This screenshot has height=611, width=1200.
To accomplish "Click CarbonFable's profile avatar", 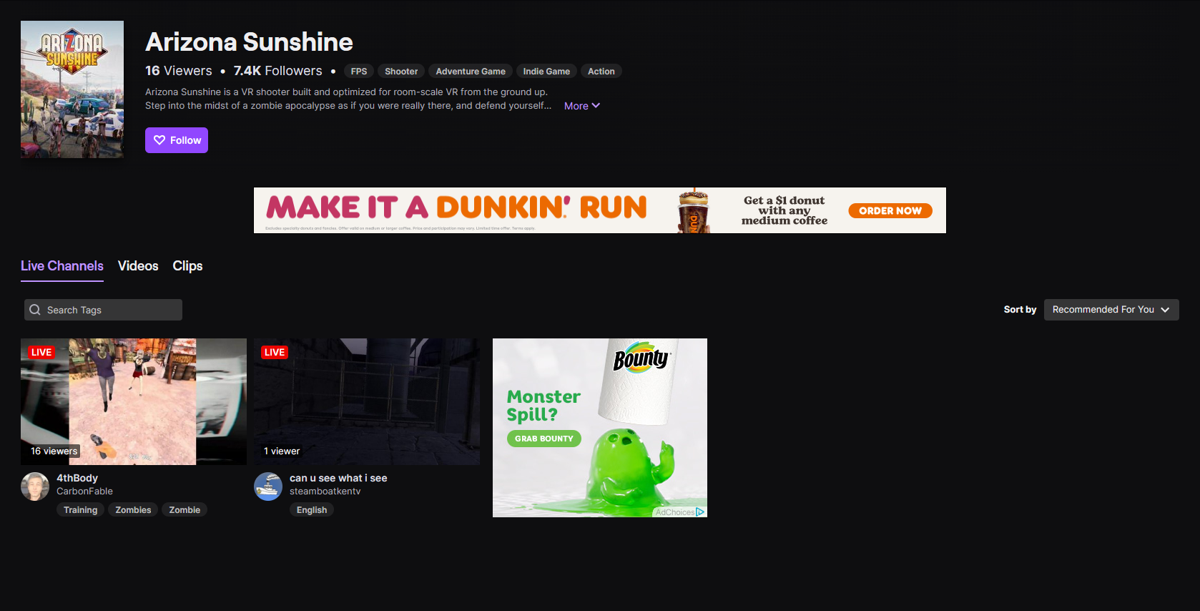I will pyautogui.click(x=35, y=487).
